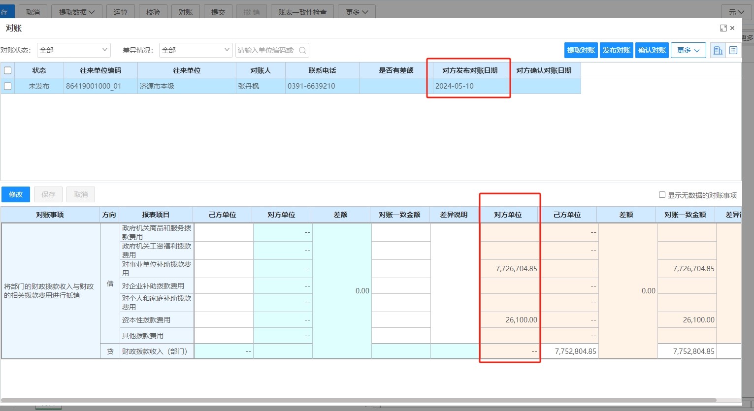Screen dimensions: 754x411
Task: Open the 差异情况 dropdown
Action: click(x=196, y=50)
